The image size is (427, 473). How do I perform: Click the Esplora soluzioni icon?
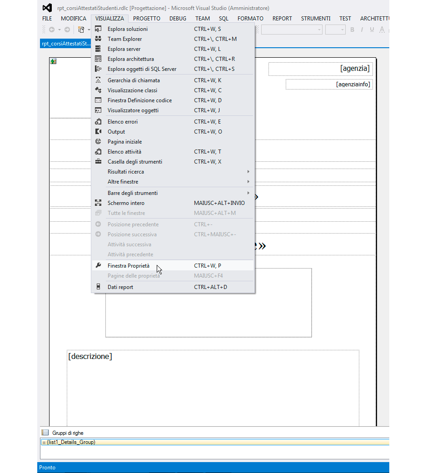click(98, 29)
